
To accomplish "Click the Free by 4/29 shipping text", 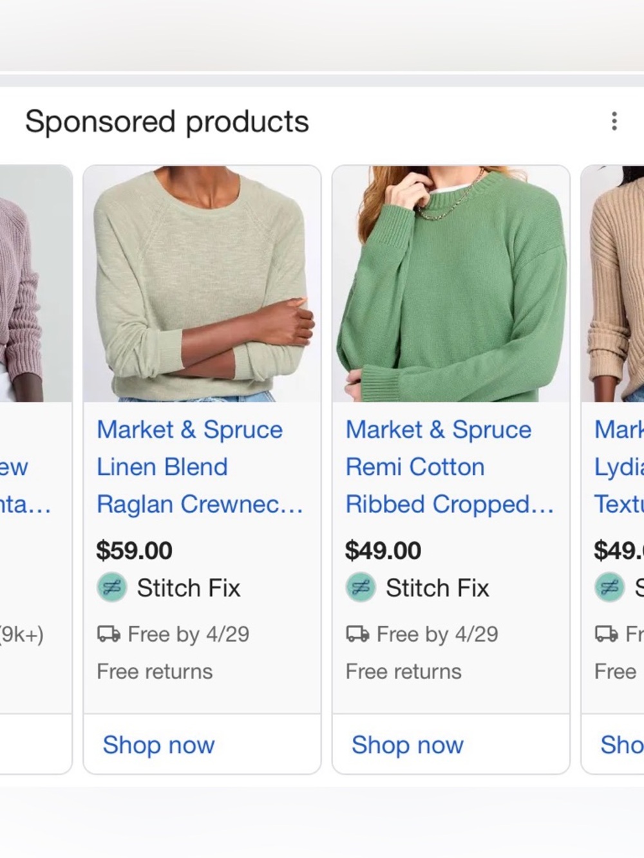I will (185, 634).
